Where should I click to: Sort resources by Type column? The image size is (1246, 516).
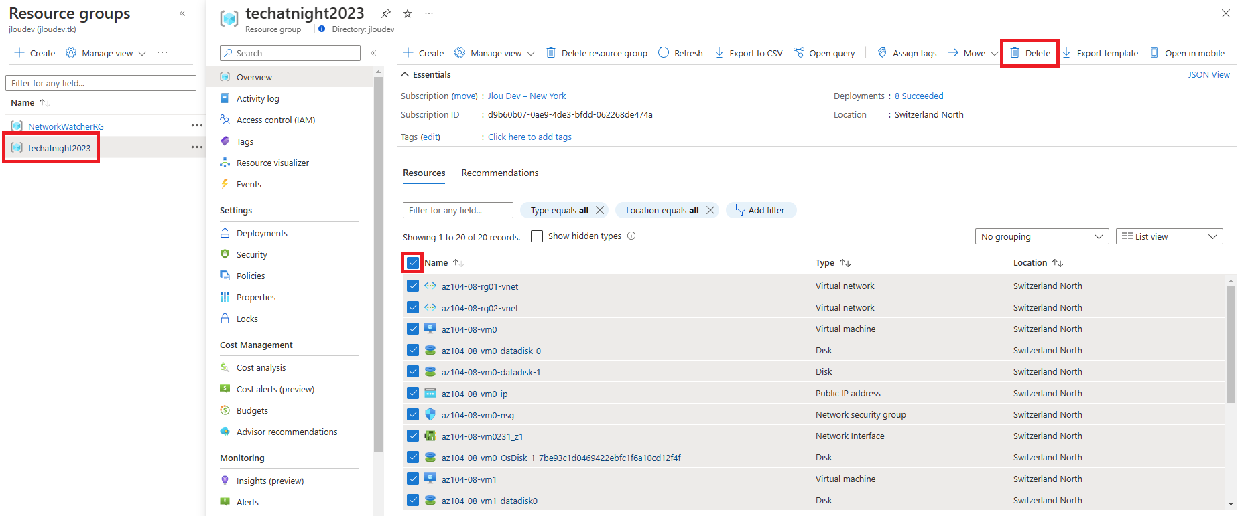[x=833, y=263]
